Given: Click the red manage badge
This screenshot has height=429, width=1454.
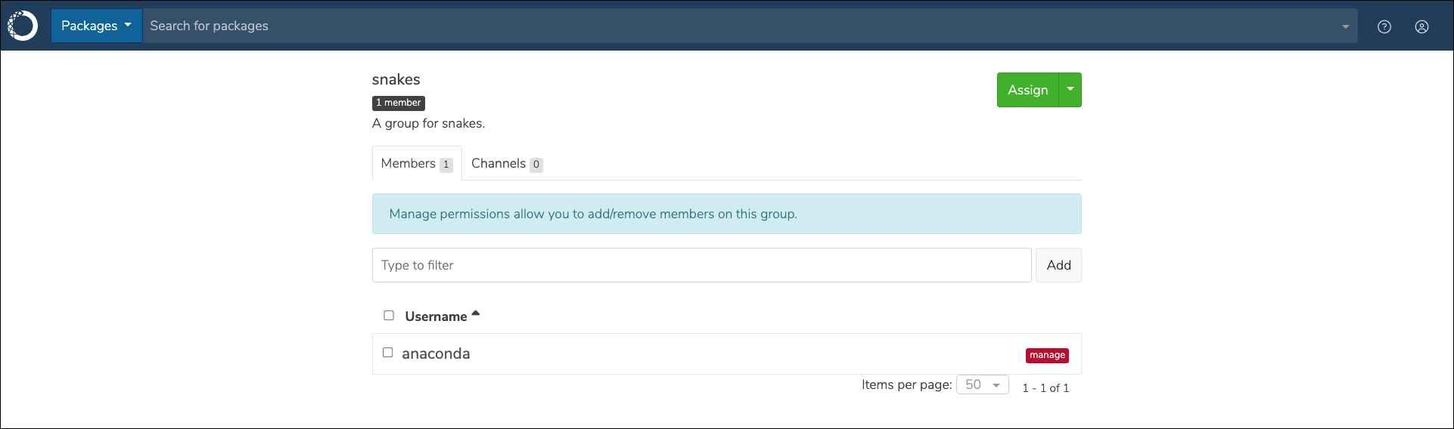Looking at the screenshot, I should pos(1047,355).
